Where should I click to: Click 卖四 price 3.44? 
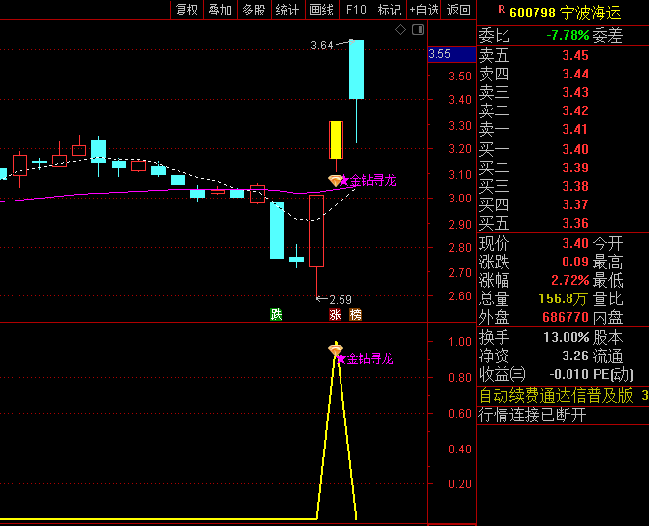(575, 74)
